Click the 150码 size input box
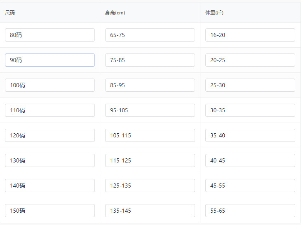This screenshot has height=225, width=301. [50, 211]
